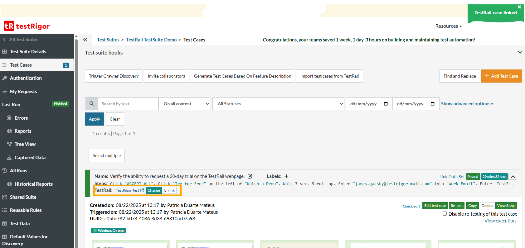
Task: Collapse test case with up-chevron button
Action: pyautogui.click(x=513, y=177)
